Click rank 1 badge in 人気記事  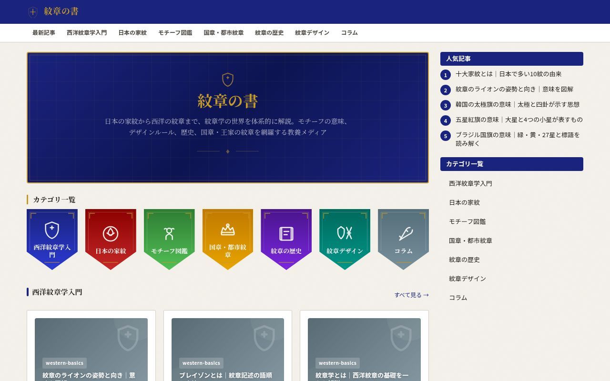pos(446,75)
